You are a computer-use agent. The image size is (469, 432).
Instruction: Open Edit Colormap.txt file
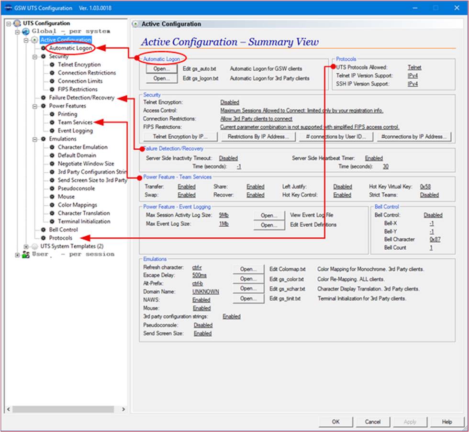coord(248,269)
